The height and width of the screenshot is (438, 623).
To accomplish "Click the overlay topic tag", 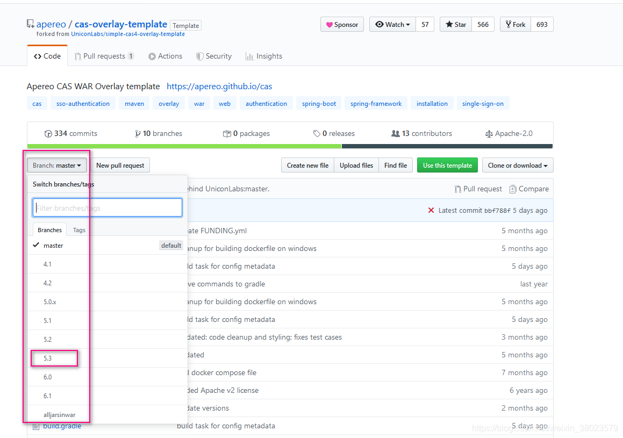I will click(x=169, y=103).
